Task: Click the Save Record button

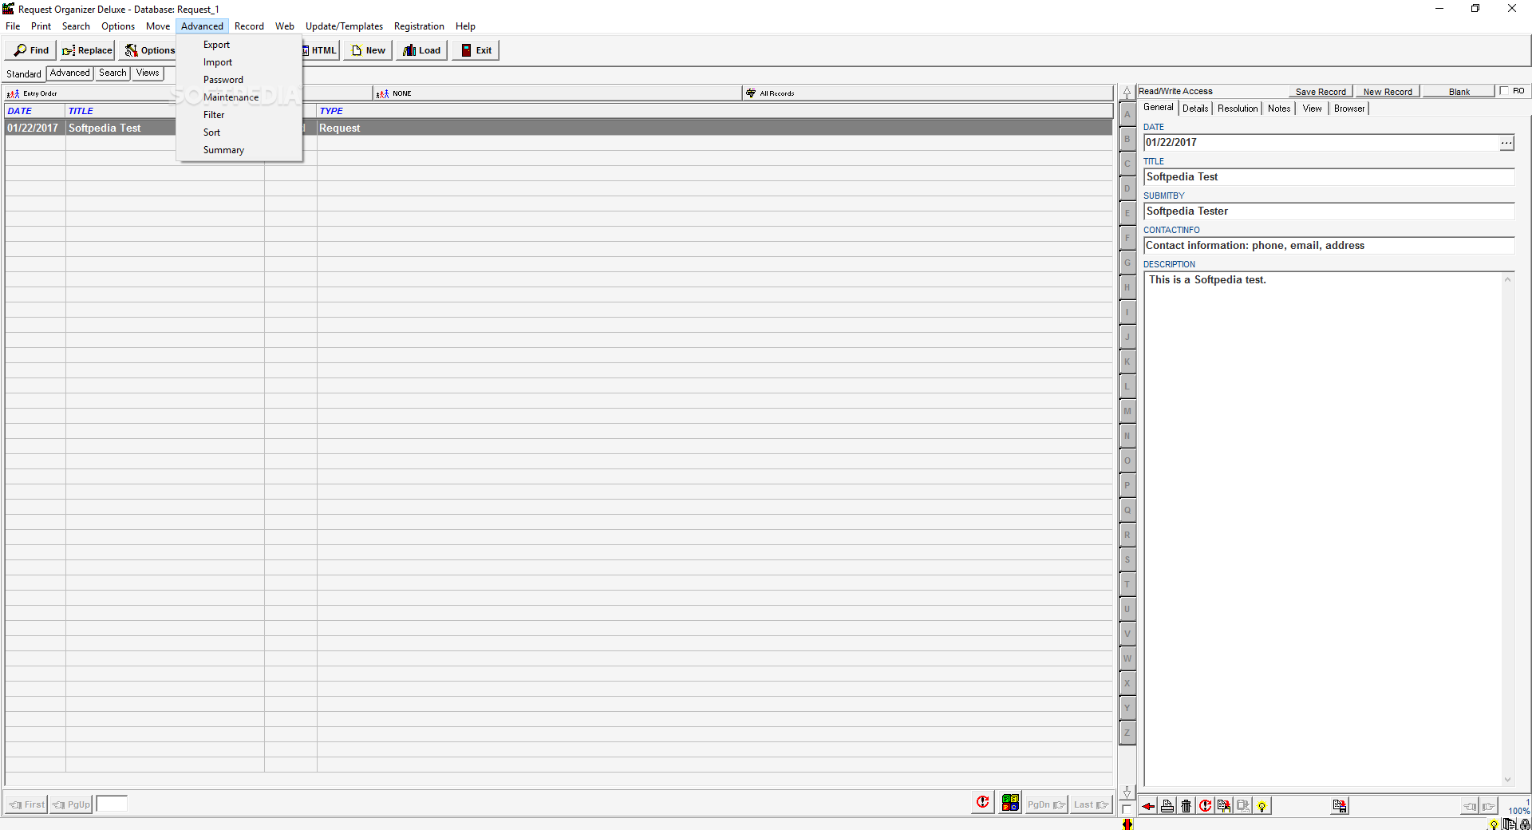Action: point(1321,92)
